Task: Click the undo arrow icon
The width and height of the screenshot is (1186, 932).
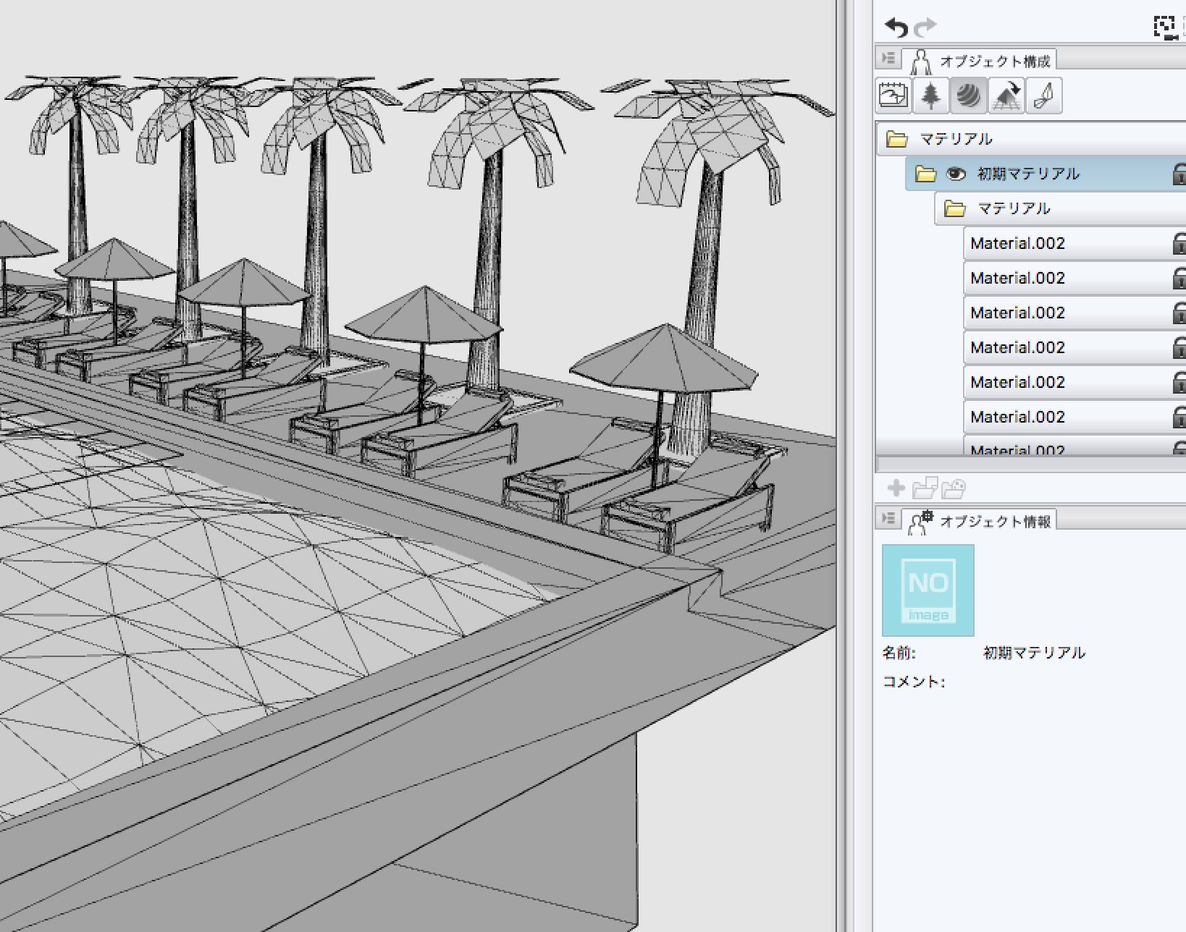Action: 896,28
